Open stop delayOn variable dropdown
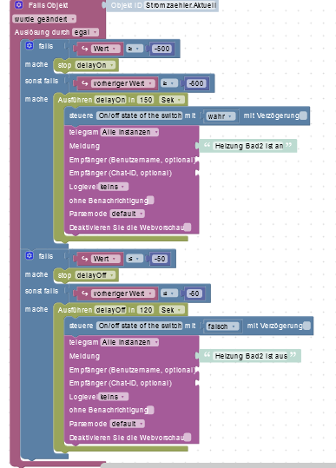Screen dimensions: 336x468 coord(95,65)
